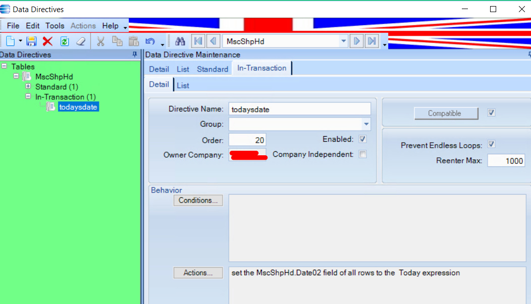Paste using the clipboard icon
Screen dimensions: 531x304
134,41
